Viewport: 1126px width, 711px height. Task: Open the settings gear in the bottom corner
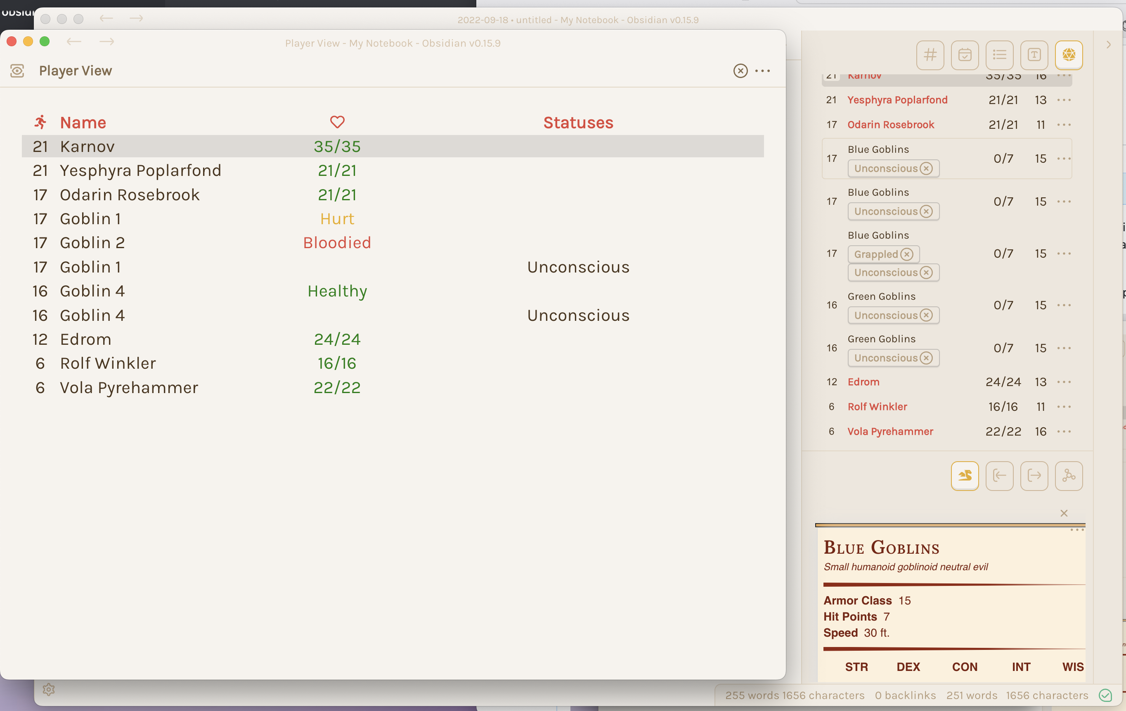pyautogui.click(x=49, y=689)
